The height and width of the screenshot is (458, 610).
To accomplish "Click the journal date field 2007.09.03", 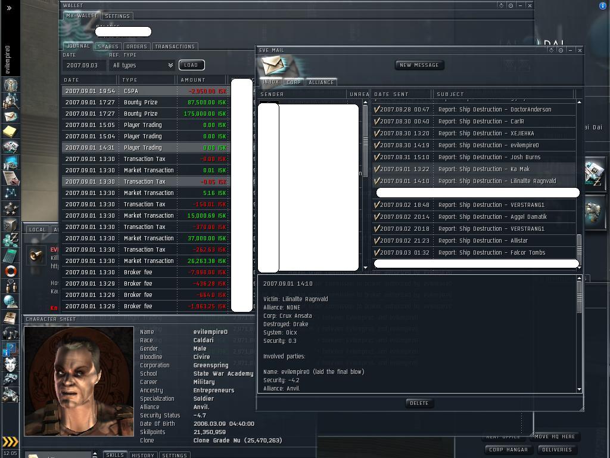I will (83, 66).
